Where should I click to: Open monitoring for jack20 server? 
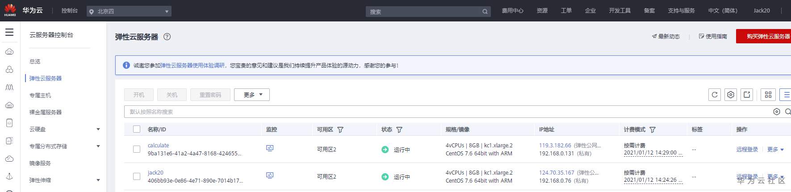(270, 175)
